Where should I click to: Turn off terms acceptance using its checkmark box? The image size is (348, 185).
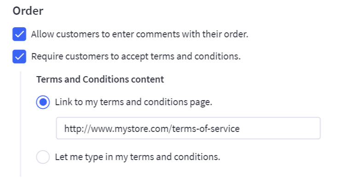pyautogui.click(x=19, y=57)
